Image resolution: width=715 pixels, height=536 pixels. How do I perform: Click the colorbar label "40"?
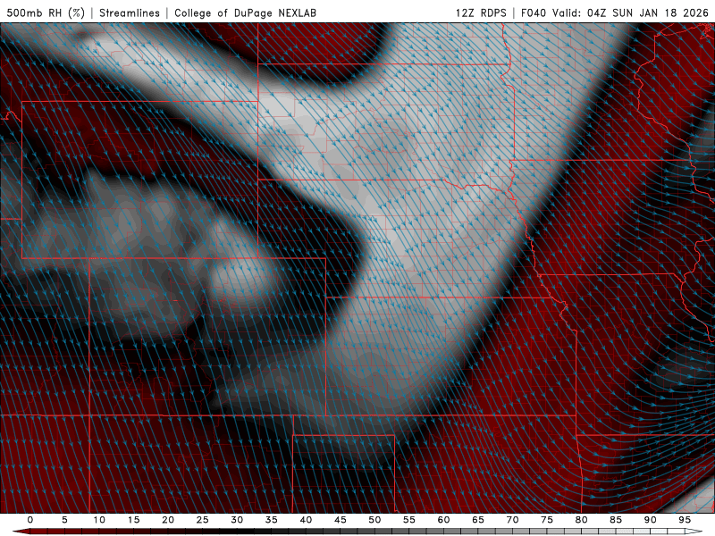click(306, 520)
